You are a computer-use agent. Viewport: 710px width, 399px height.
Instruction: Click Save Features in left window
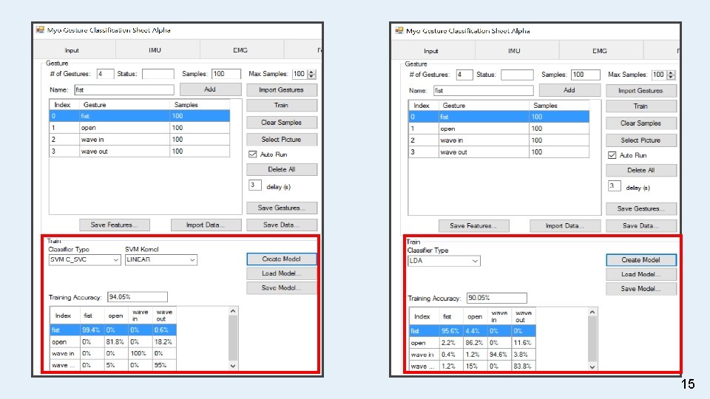[115, 225]
